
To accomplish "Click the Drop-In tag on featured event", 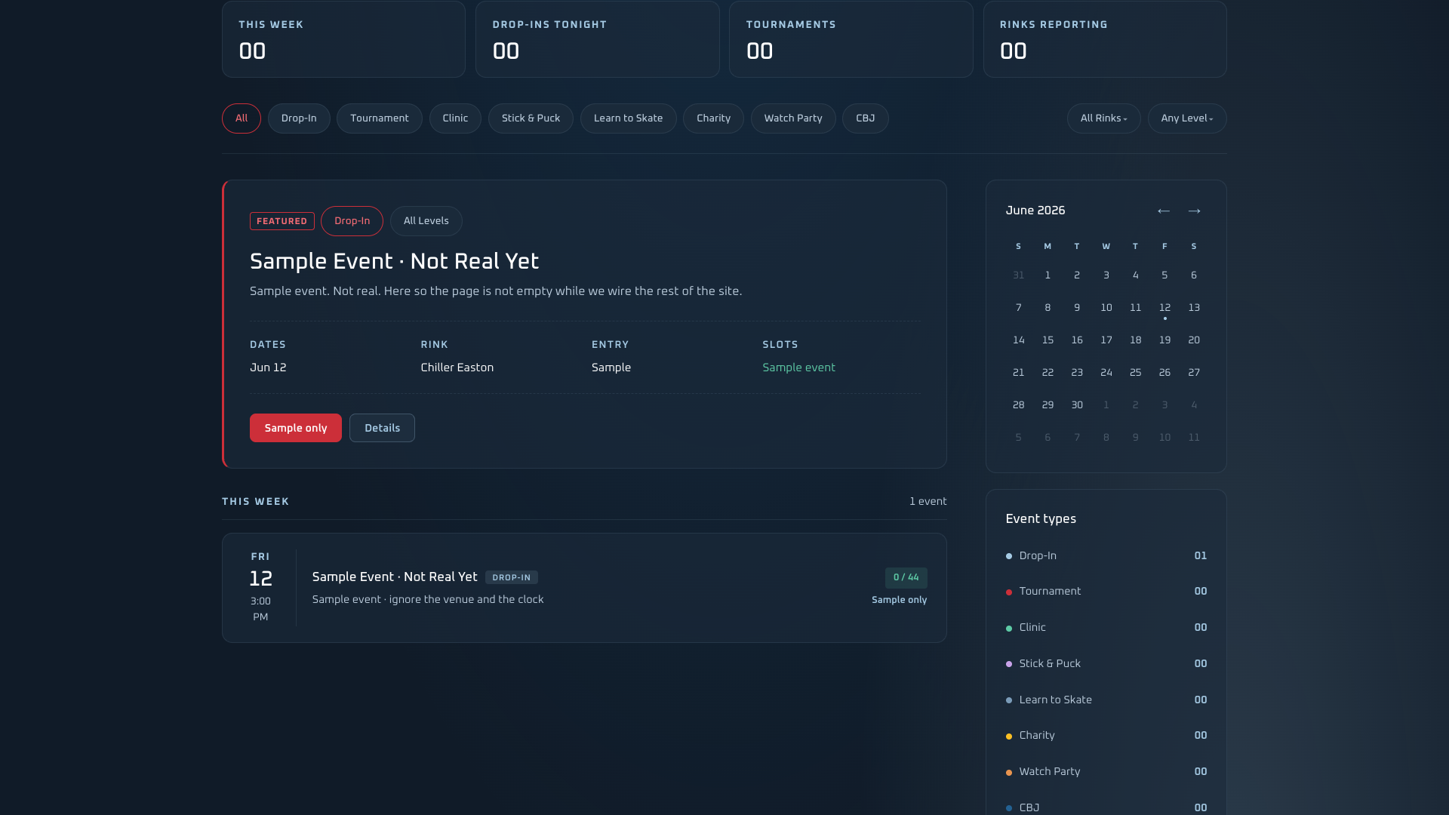I will coord(352,221).
